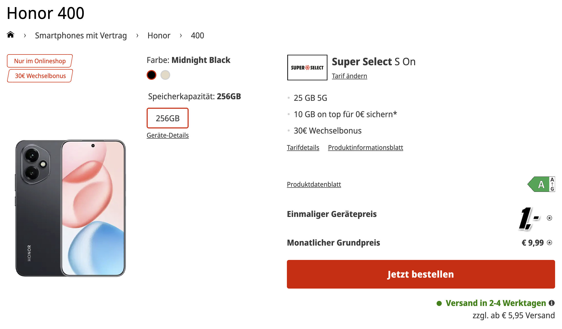Open Geräte-Details link

(x=168, y=135)
